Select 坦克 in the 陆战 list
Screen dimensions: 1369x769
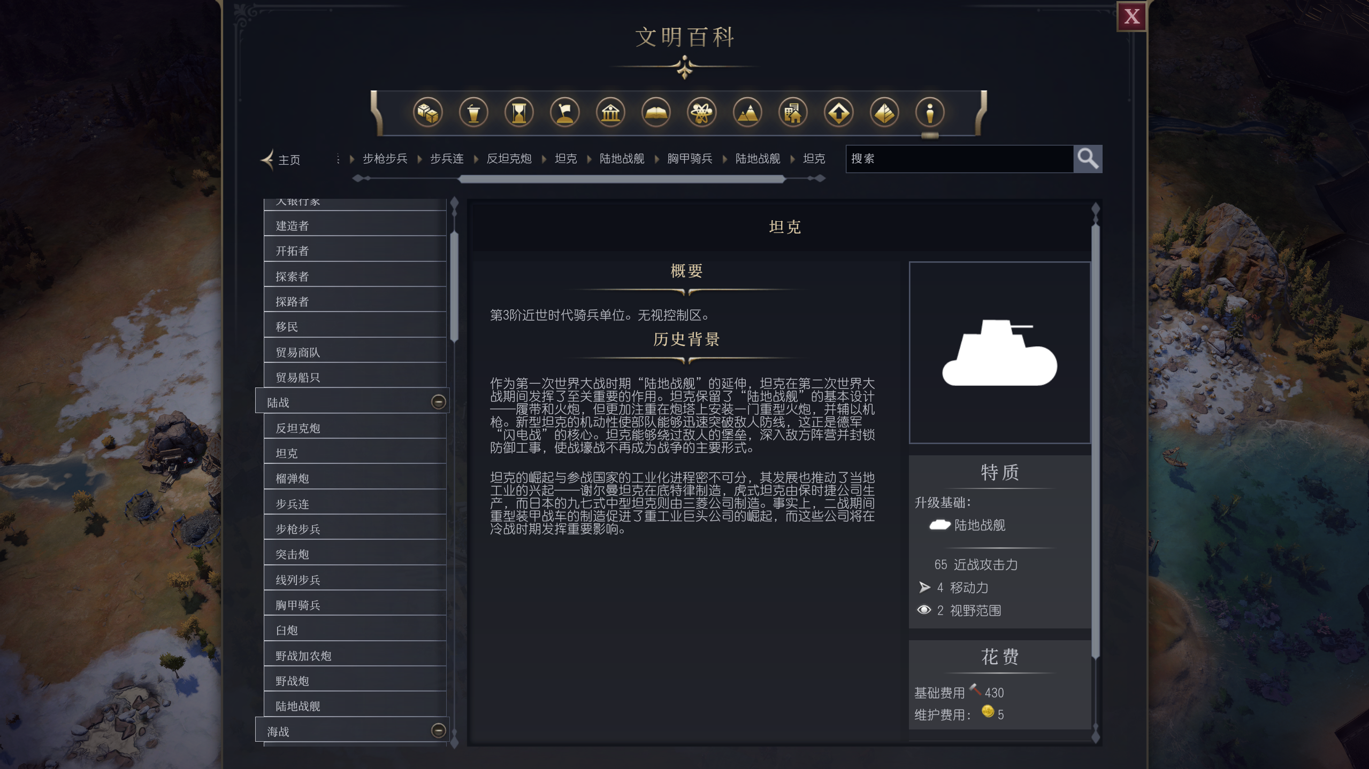(355, 453)
